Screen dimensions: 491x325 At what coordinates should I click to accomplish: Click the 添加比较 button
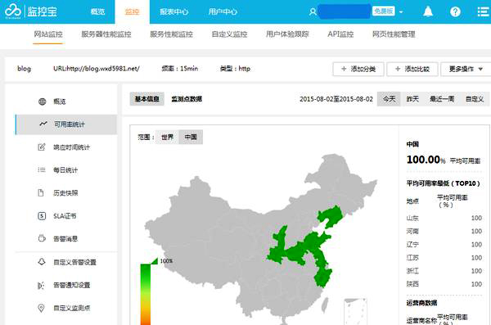point(412,69)
